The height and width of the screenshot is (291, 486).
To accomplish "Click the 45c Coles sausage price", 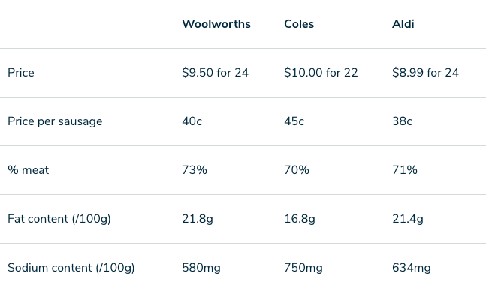I will pos(294,121).
